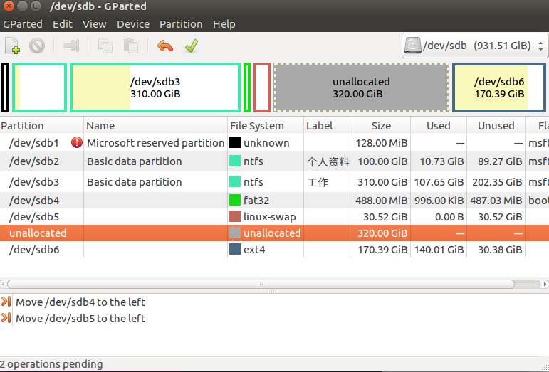549x372 pixels.
Task: Click the 140.01 GiB used value
Action: pos(439,250)
